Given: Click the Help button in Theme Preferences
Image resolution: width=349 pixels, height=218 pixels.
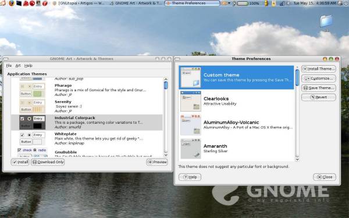Looking at the screenshot, I should (x=190, y=177).
